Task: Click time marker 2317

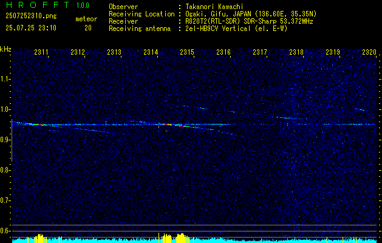Action: click(x=260, y=52)
